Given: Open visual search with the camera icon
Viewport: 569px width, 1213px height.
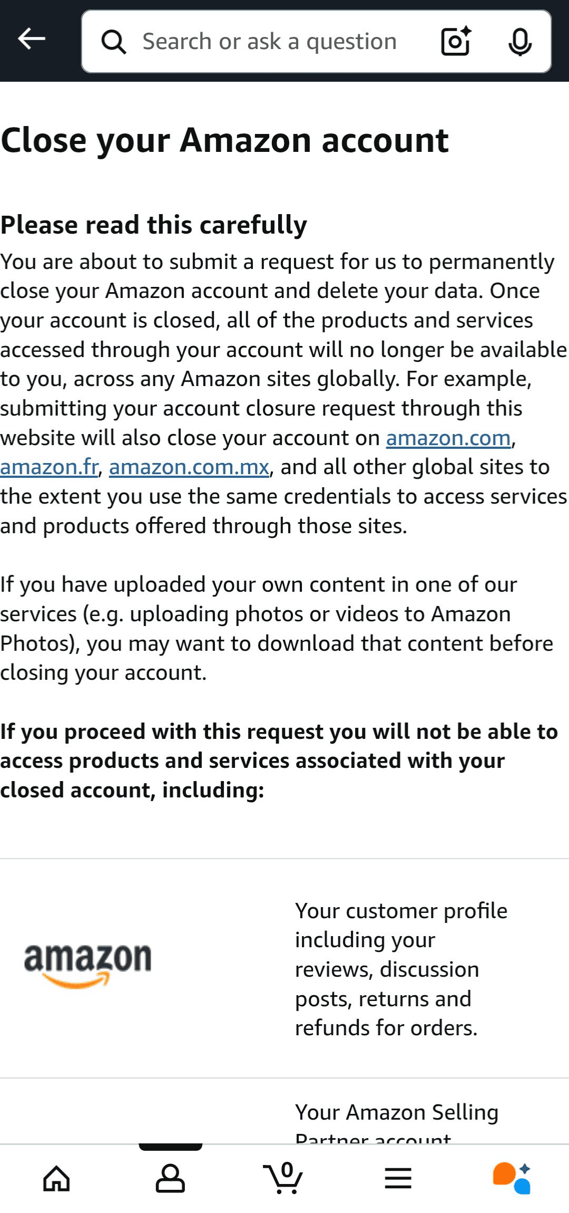Looking at the screenshot, I should tap(454, 42).
